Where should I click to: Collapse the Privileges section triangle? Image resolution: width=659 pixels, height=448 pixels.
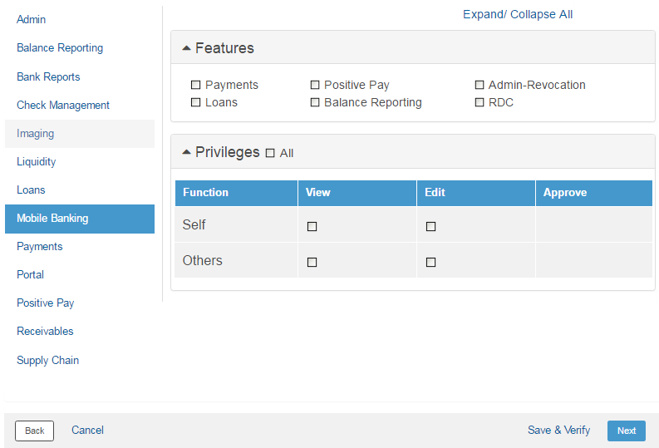click(x=186, y=152)
